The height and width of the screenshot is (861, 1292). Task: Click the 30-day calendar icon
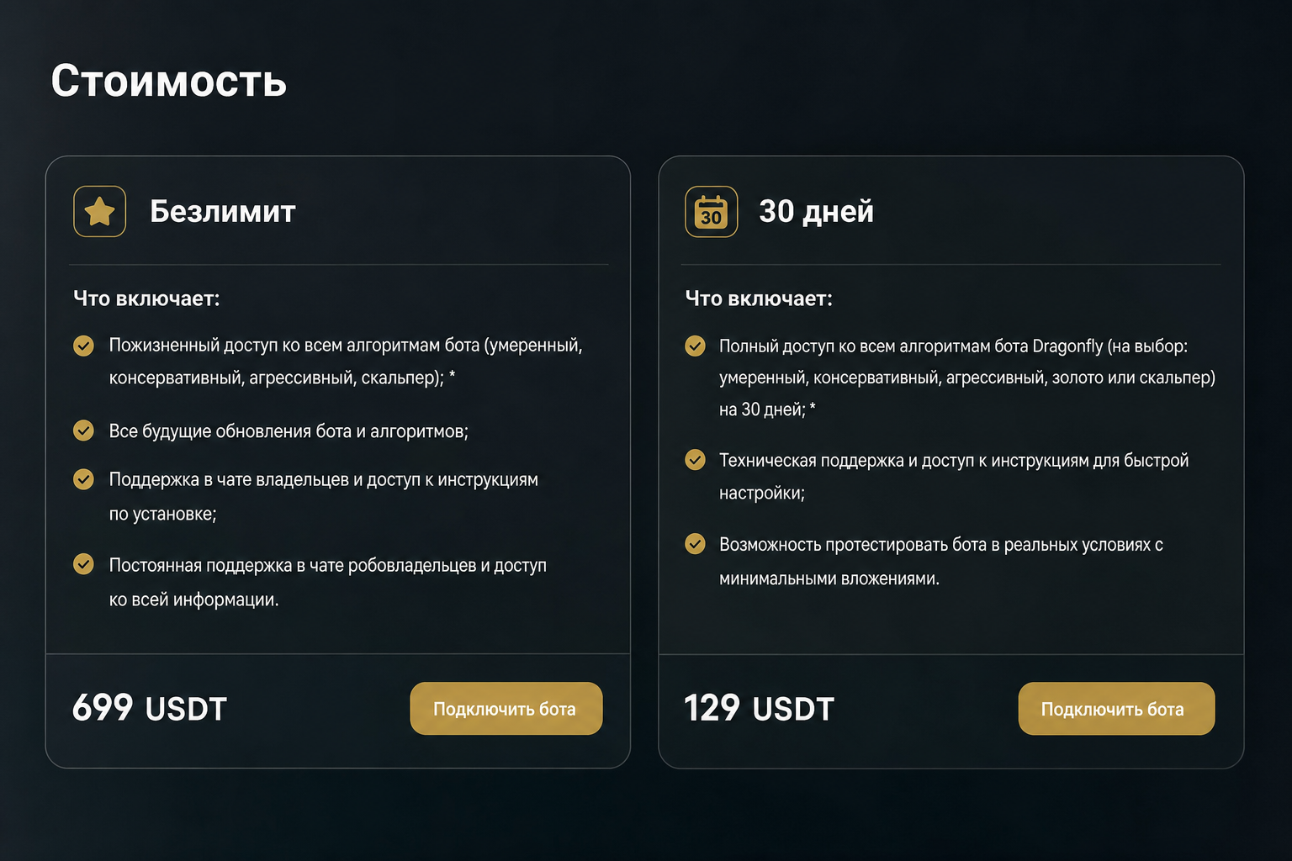712,212
